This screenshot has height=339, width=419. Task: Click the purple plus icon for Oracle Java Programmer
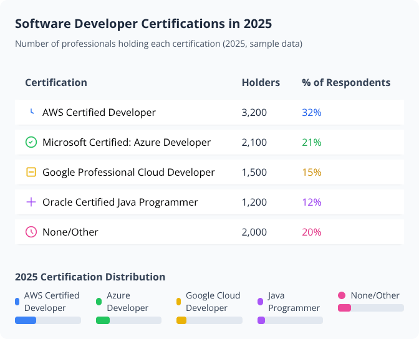pos(31,202)
